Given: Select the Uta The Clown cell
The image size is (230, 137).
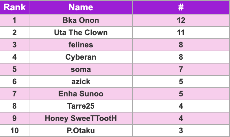Looking at the screenshot, I should [x=81, y=33].
